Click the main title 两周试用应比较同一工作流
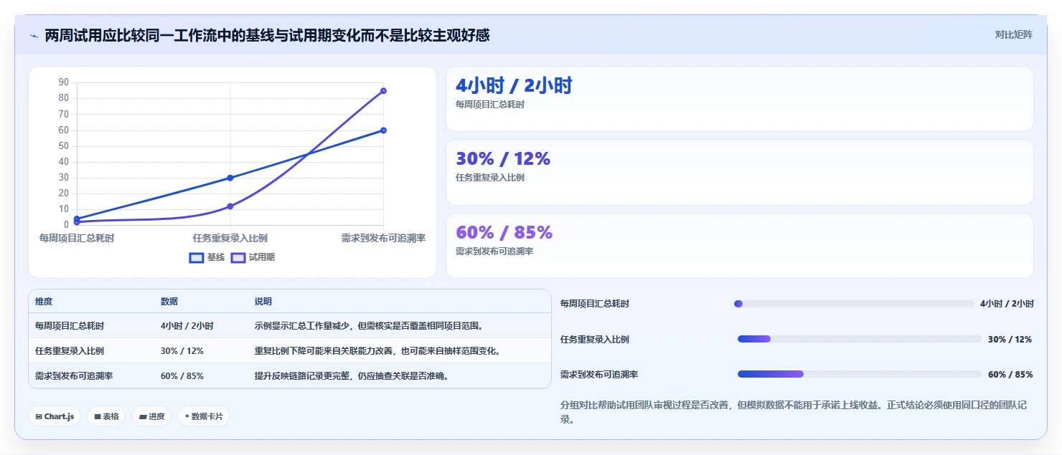 point(267,35)
